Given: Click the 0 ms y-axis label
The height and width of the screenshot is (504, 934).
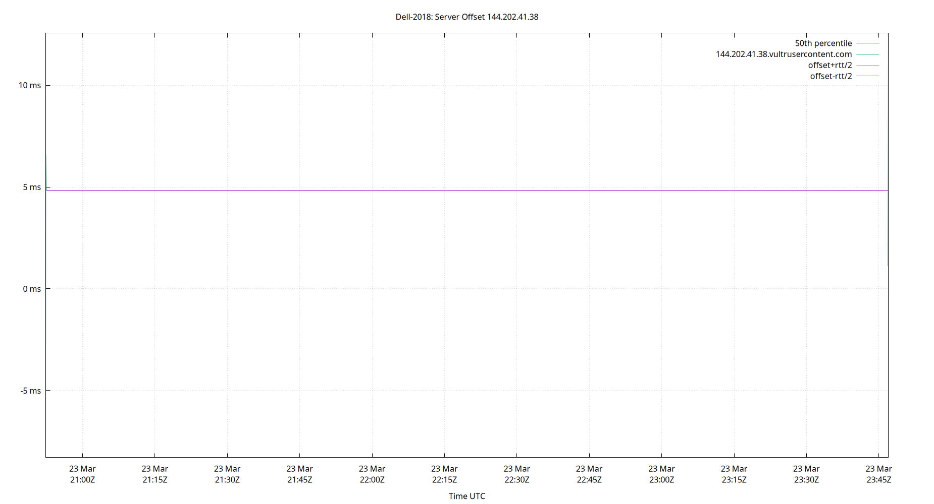Looking at the screenshot, I should tap(32, 288).
